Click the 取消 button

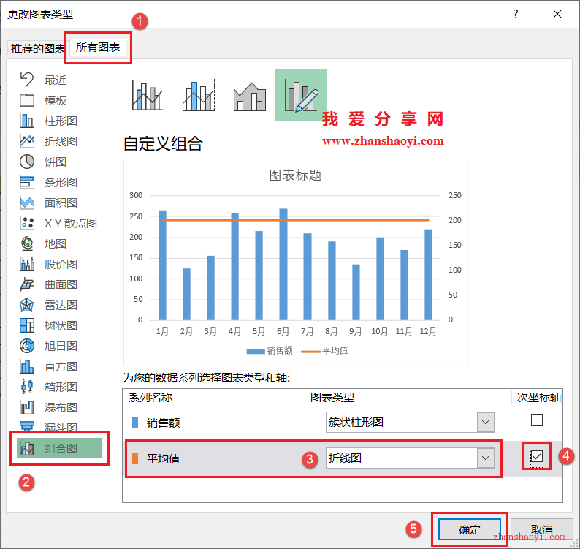pos(541,530)
